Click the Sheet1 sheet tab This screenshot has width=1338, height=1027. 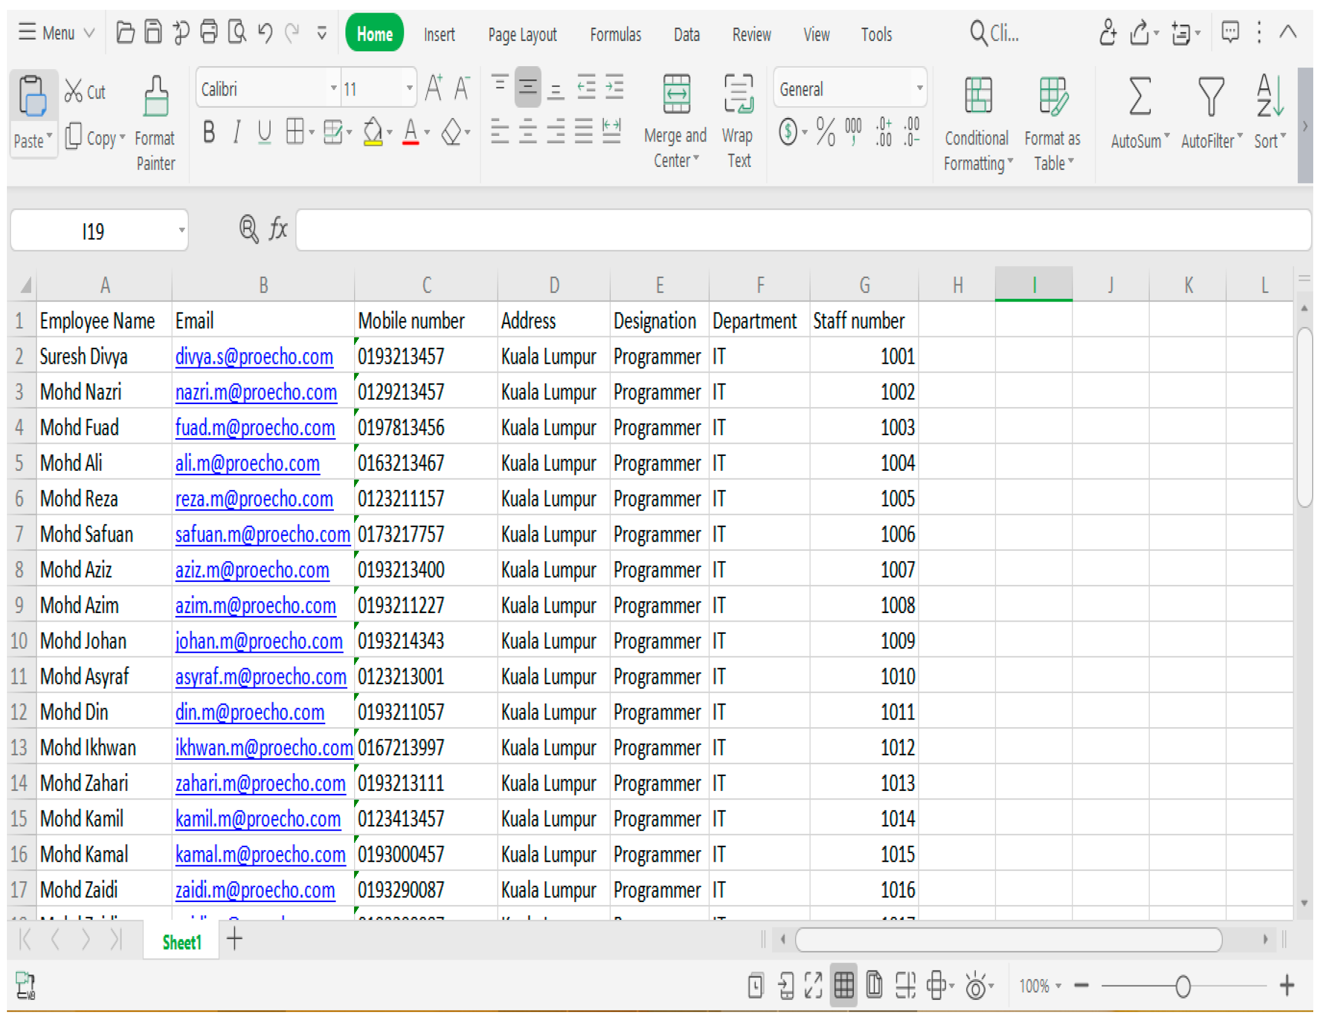point(181,942)
